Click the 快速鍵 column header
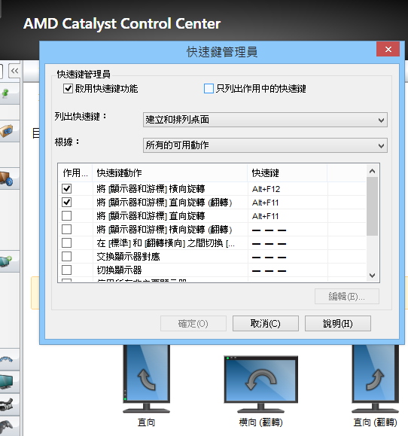 [x=288, y=173]
